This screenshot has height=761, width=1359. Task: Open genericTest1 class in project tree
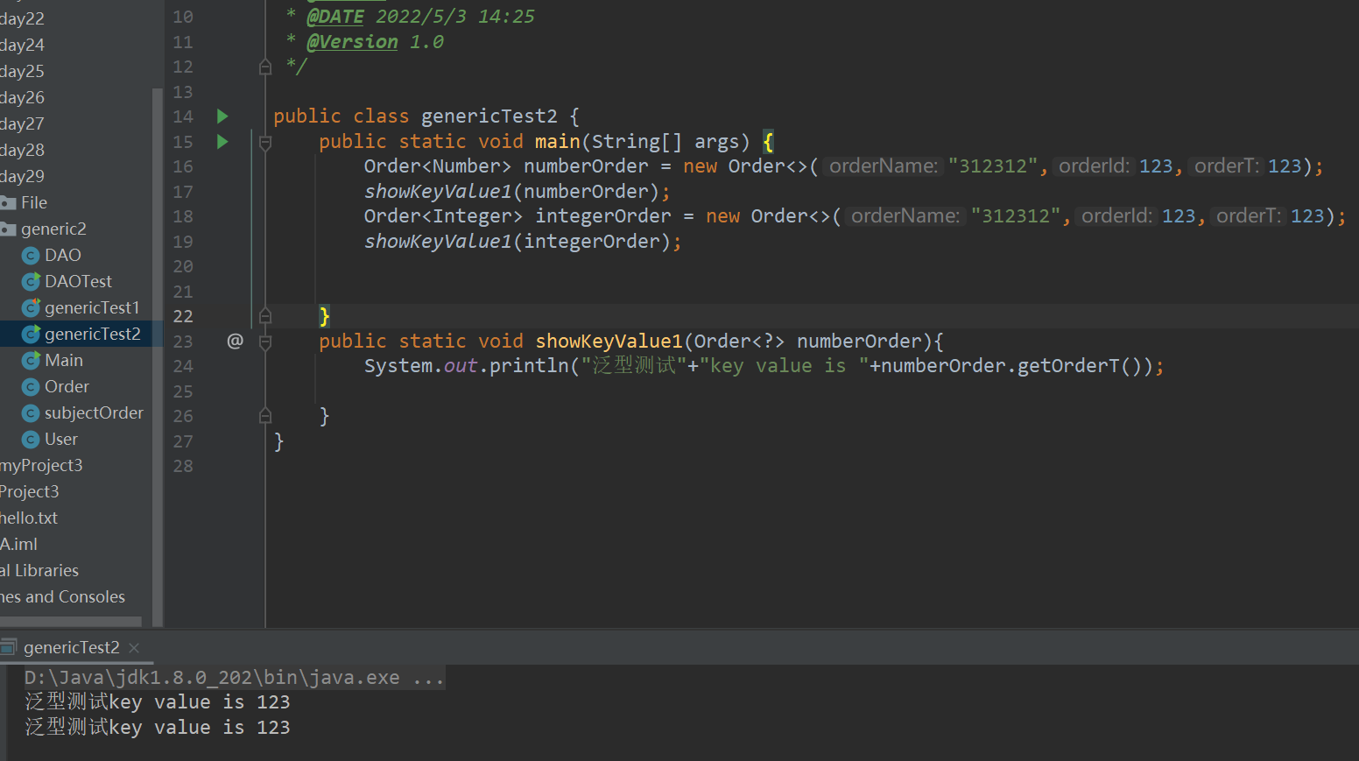coord(91,307)
